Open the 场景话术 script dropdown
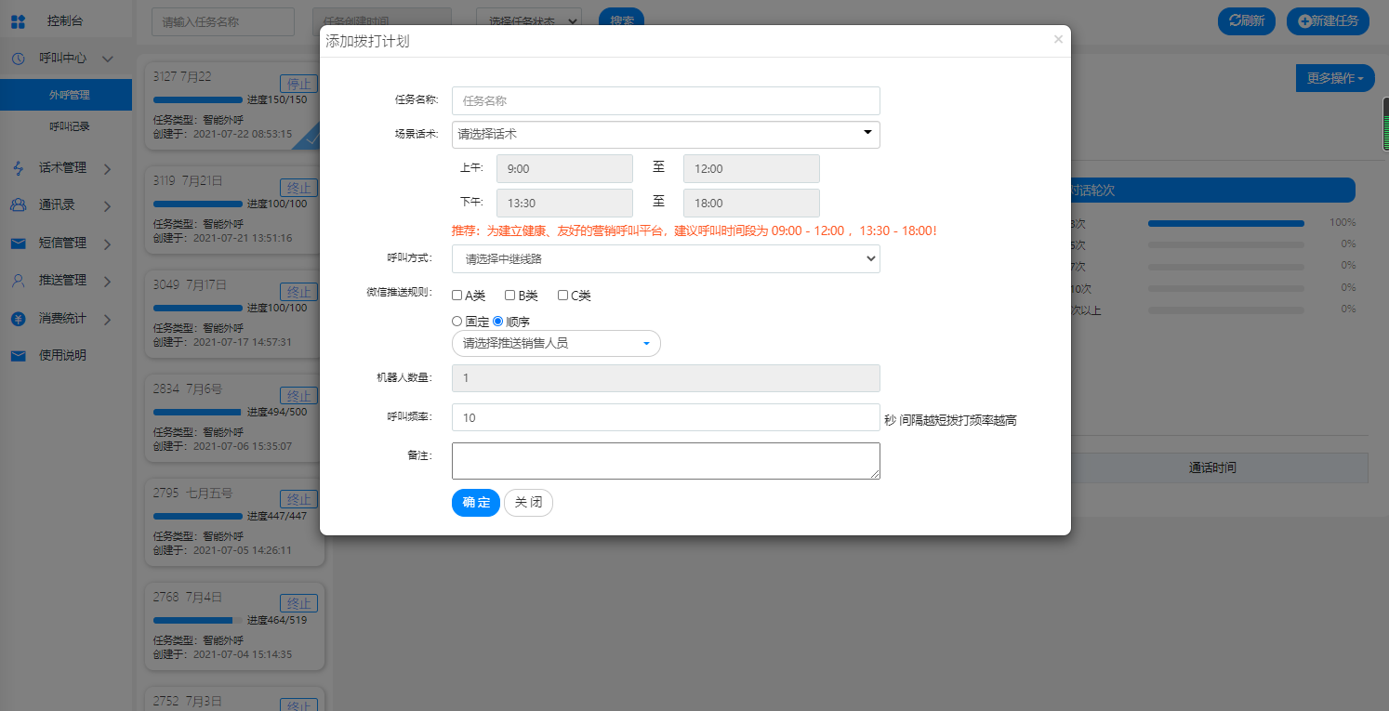1389x711 pixels. [x=666, y=135]
